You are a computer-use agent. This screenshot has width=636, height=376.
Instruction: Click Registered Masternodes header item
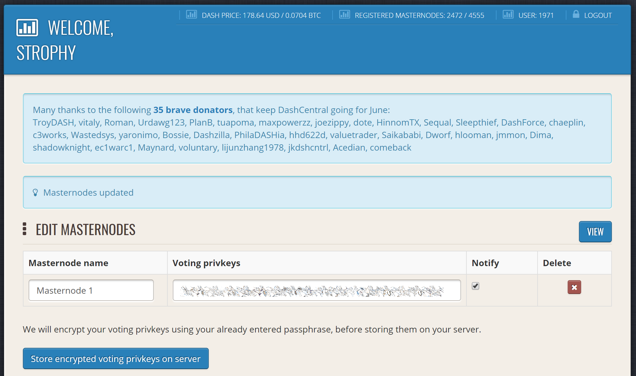pyautogui.click(x=419, y=15)
